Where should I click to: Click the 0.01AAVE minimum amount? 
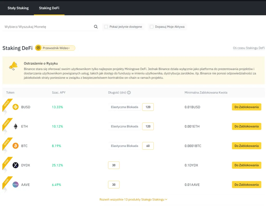pyautogui.click(x=192, y=184)
